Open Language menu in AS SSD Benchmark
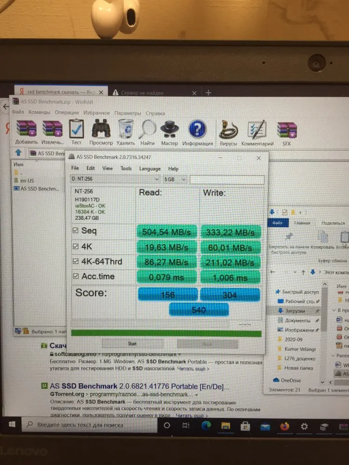This screenshot has width=349, height=465. click(150, 169)
